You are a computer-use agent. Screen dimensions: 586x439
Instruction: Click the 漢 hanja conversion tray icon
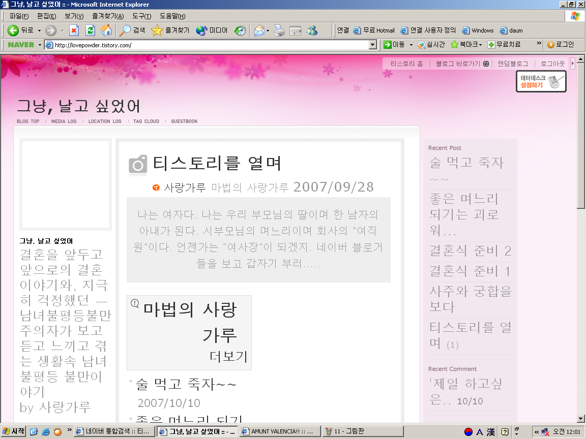pyautogui.click(x=491, y=432)
